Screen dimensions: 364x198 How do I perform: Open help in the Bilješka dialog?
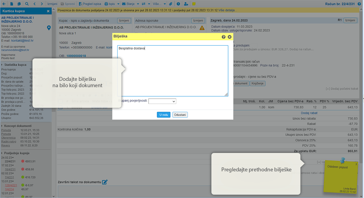click(x=224, y=37)
